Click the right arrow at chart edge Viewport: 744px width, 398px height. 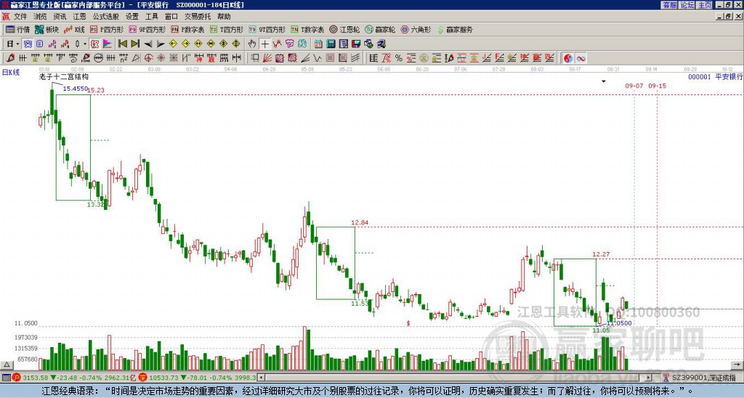click(737, 365)
